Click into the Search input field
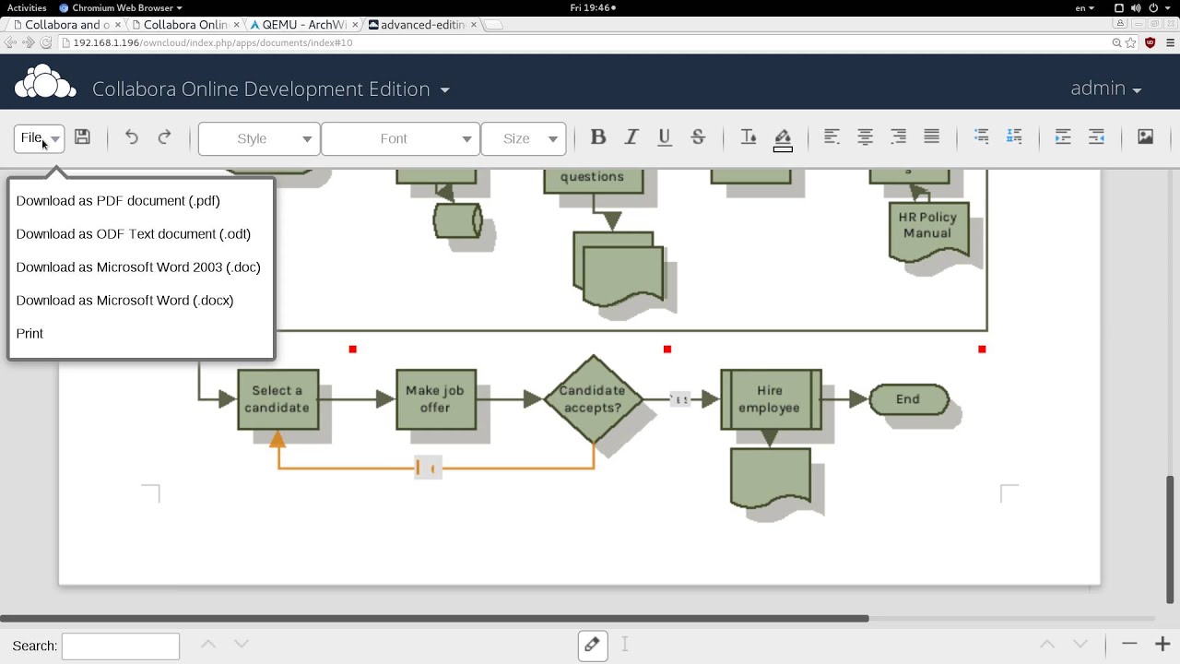The height and width of the screenshot is (664, 1180). [x=121, y=646]
